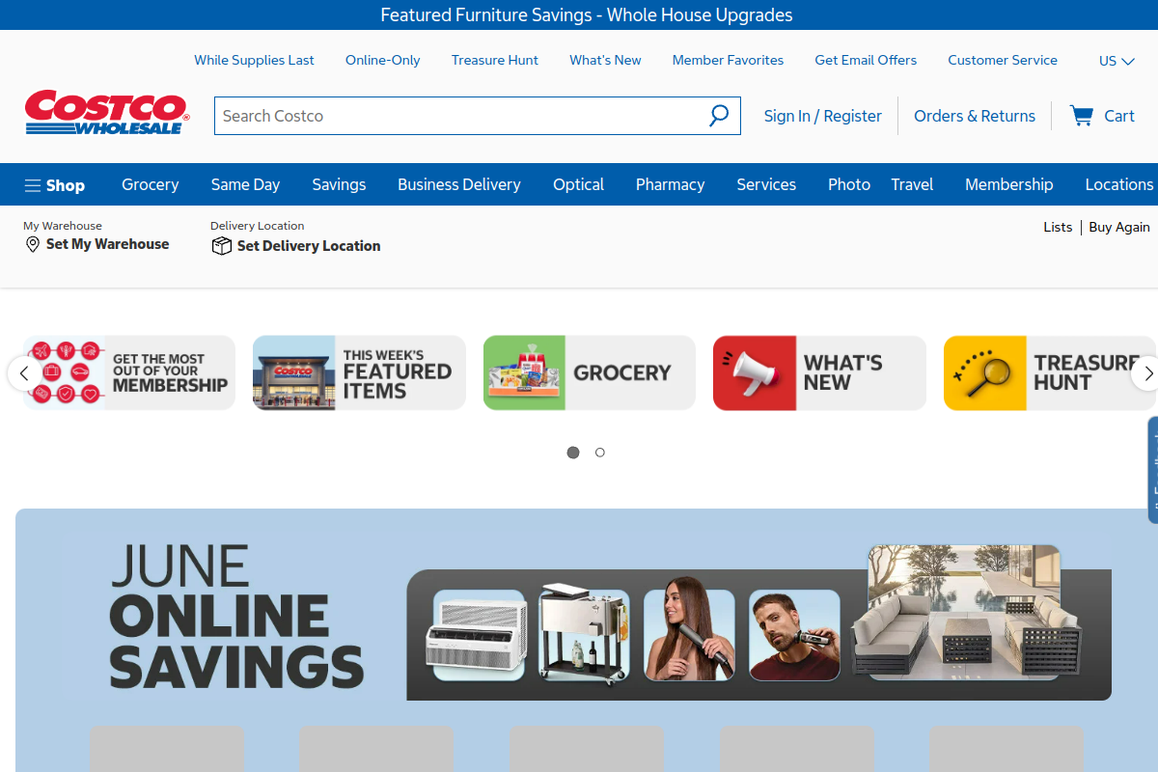The height and width of the screenshot is (772, 1158).
Task: Click the air conditioner product image
Action: 479,635
